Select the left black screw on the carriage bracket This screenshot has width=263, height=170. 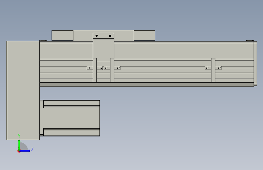(x=97, y=36)
